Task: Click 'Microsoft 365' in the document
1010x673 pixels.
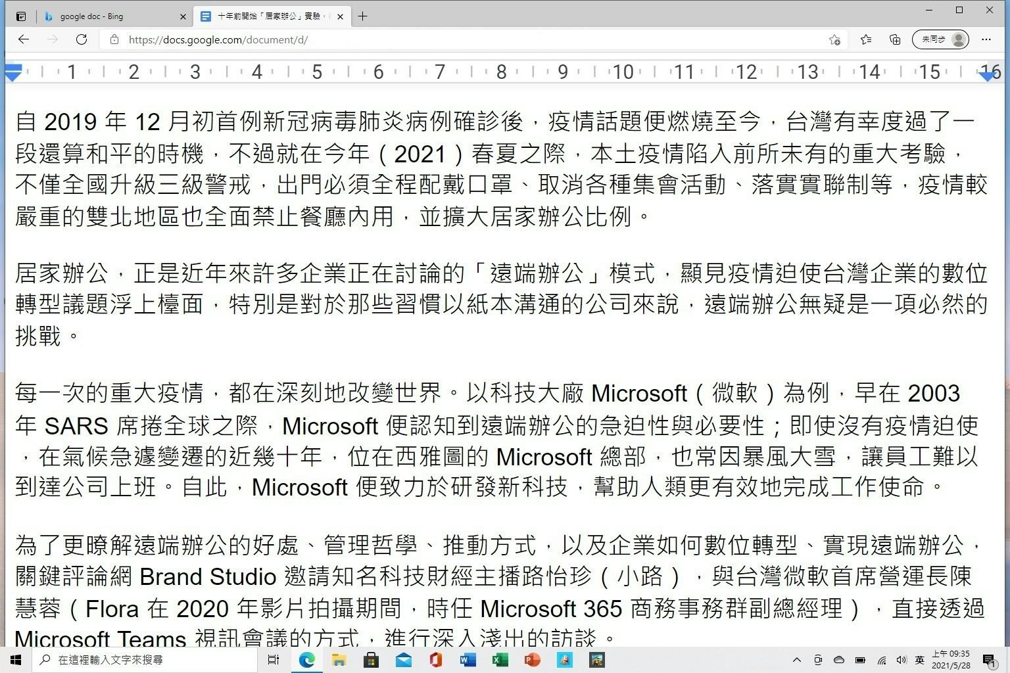Action: coord(551,609)
